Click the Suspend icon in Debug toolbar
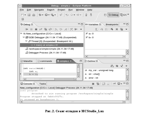The image size is (149, 119). tap(31, 29)
